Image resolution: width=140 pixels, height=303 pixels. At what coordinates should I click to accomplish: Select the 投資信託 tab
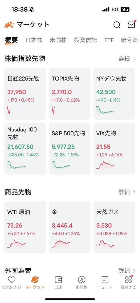point(85,40)
